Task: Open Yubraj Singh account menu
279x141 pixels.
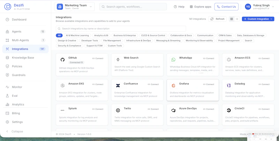Action: (x=259, y=7)
